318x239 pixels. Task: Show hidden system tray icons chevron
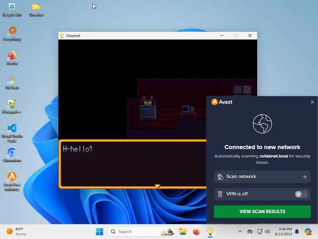coord(240,232)
